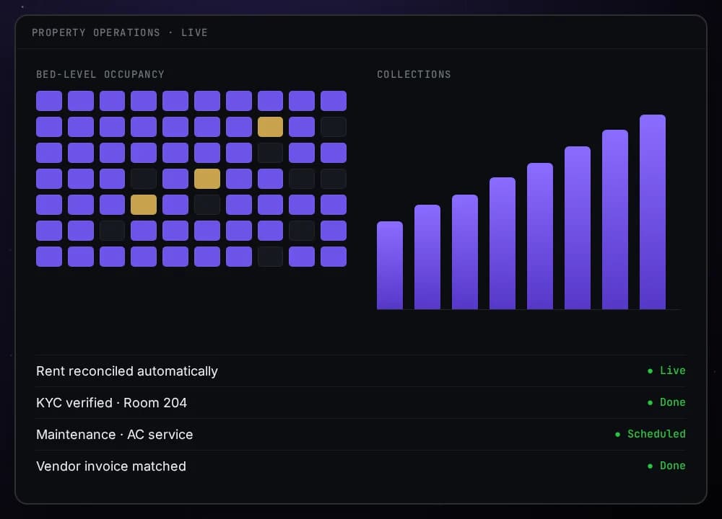This screenshot has width=722, height=519.
Task: Select the "Scheduled" status for AC service
Action: [651, 434]
